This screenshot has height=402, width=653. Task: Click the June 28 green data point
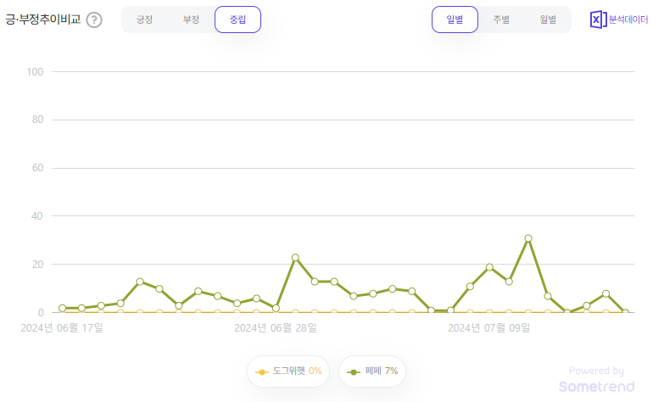pyautogui.click(x=276, y=308)
